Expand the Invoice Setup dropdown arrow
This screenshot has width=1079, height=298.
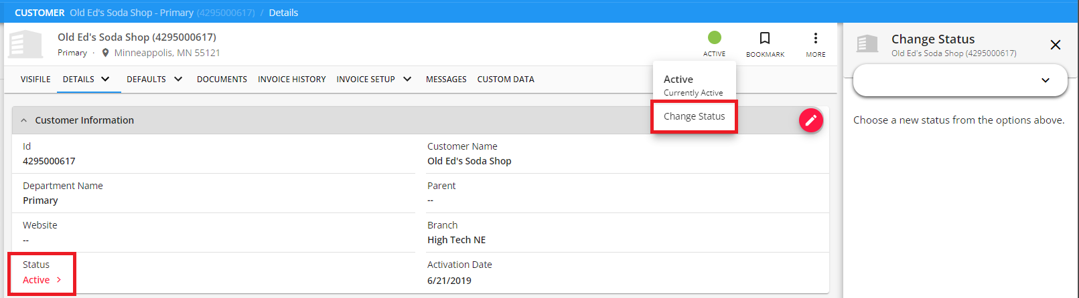tap(407, 79)
